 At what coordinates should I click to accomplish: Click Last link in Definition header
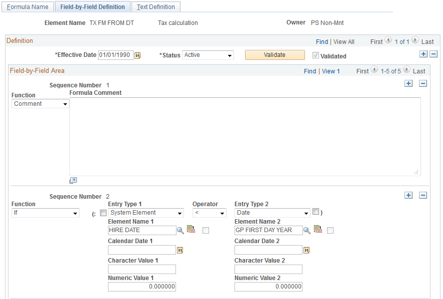click(x=427, y=42)
